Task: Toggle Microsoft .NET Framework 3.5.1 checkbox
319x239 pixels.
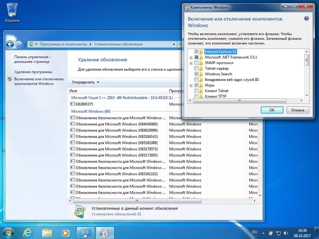Action: (x=196, y=57)
